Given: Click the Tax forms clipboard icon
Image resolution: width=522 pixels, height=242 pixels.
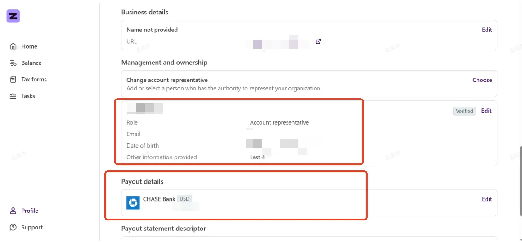Looking at the screenshot, I should [x=13, y=80].
